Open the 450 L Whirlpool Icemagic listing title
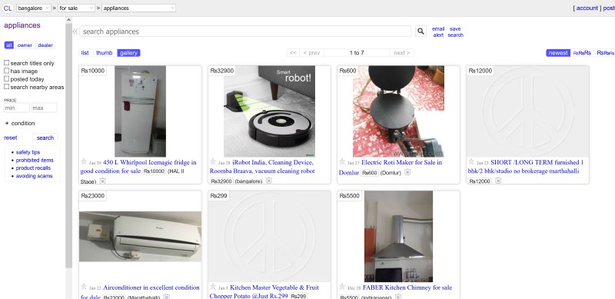Screen dimensions: 615x299 point(138,167)
